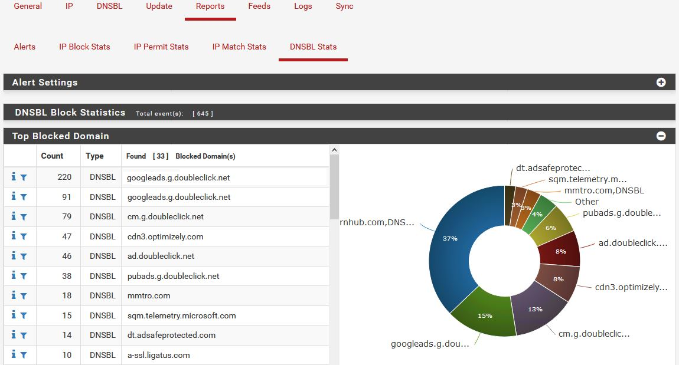
Task: Click info icon for ad.doubleclick.net row
Action: click(x=14, y=256)
